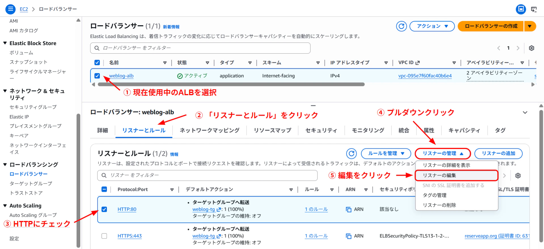Select タグの管理 from the menu
The width and height of the screenshot is (544, 249).
coord(456,195)
